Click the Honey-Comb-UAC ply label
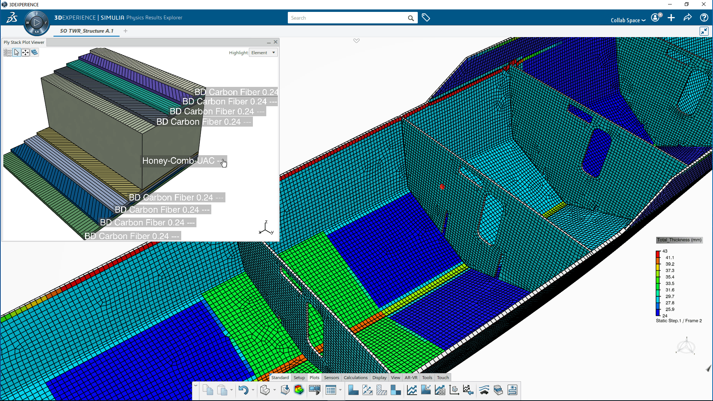Viewport: 713px width, 401px height. pos(178,161)
